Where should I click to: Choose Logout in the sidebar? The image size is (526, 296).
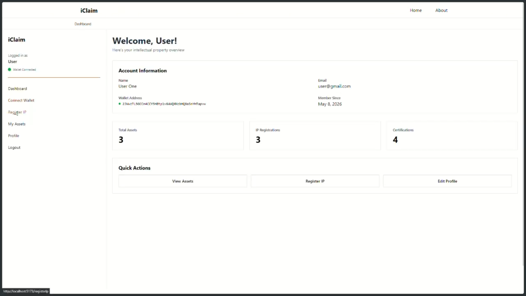tap(14, 148)
